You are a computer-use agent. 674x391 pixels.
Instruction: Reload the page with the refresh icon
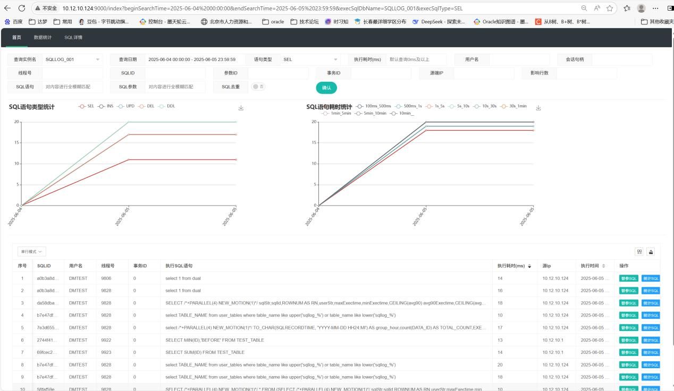pyautogui.click(x=22, y=8)
